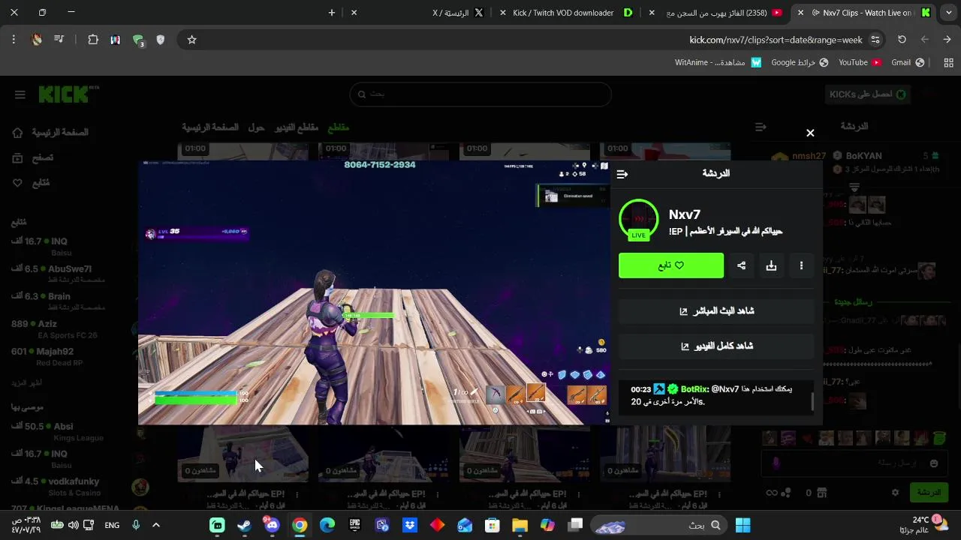961x540 pixels.
Task: Open the Kick sidebar hamburger menu
Action: pos(20,94)
